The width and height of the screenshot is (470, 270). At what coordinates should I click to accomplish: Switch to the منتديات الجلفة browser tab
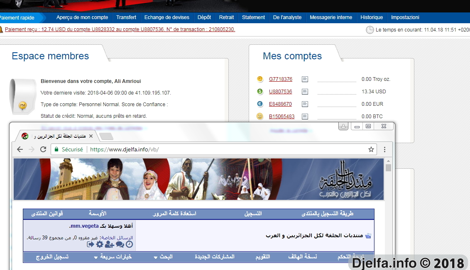57,136
